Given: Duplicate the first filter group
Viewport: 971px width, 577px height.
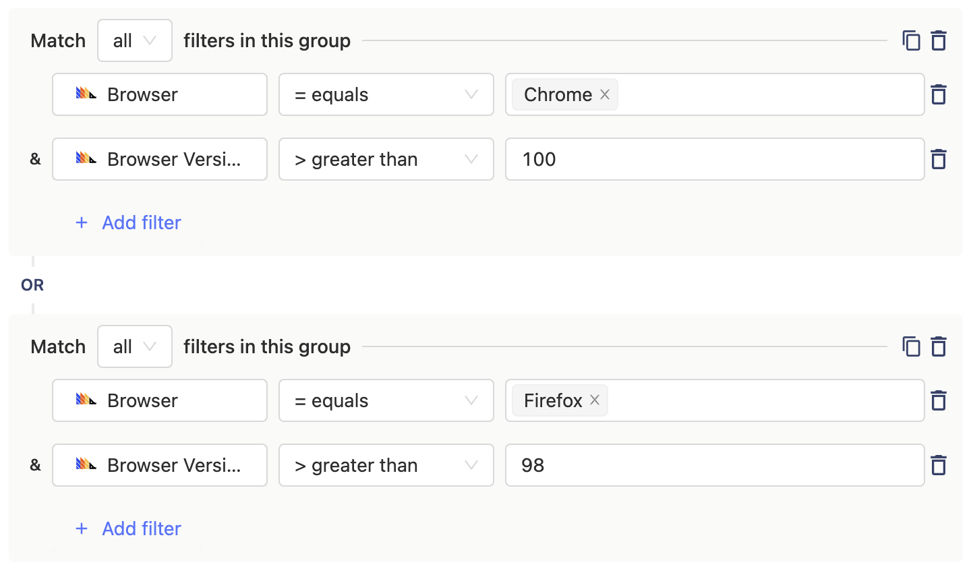Looking at the screenshot, I should (911, 41).
